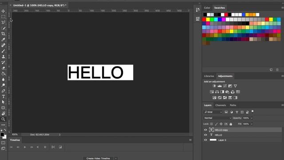Select the Clone Stamp tool
Screen dimensions: 284x160
pos(3,56)
